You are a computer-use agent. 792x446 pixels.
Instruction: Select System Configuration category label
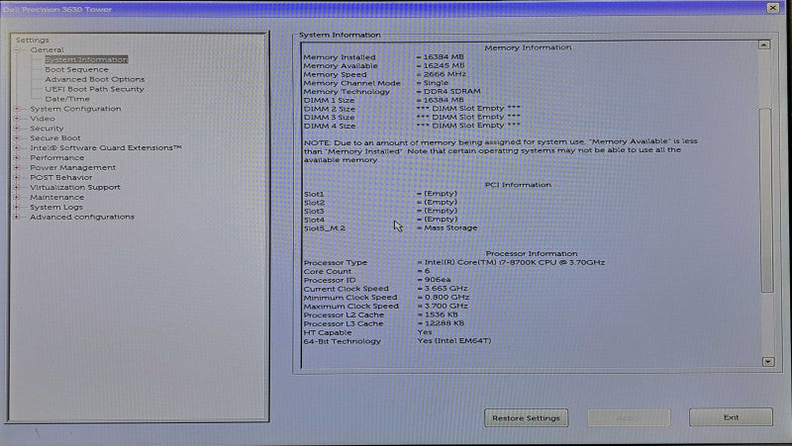(75, 109)
